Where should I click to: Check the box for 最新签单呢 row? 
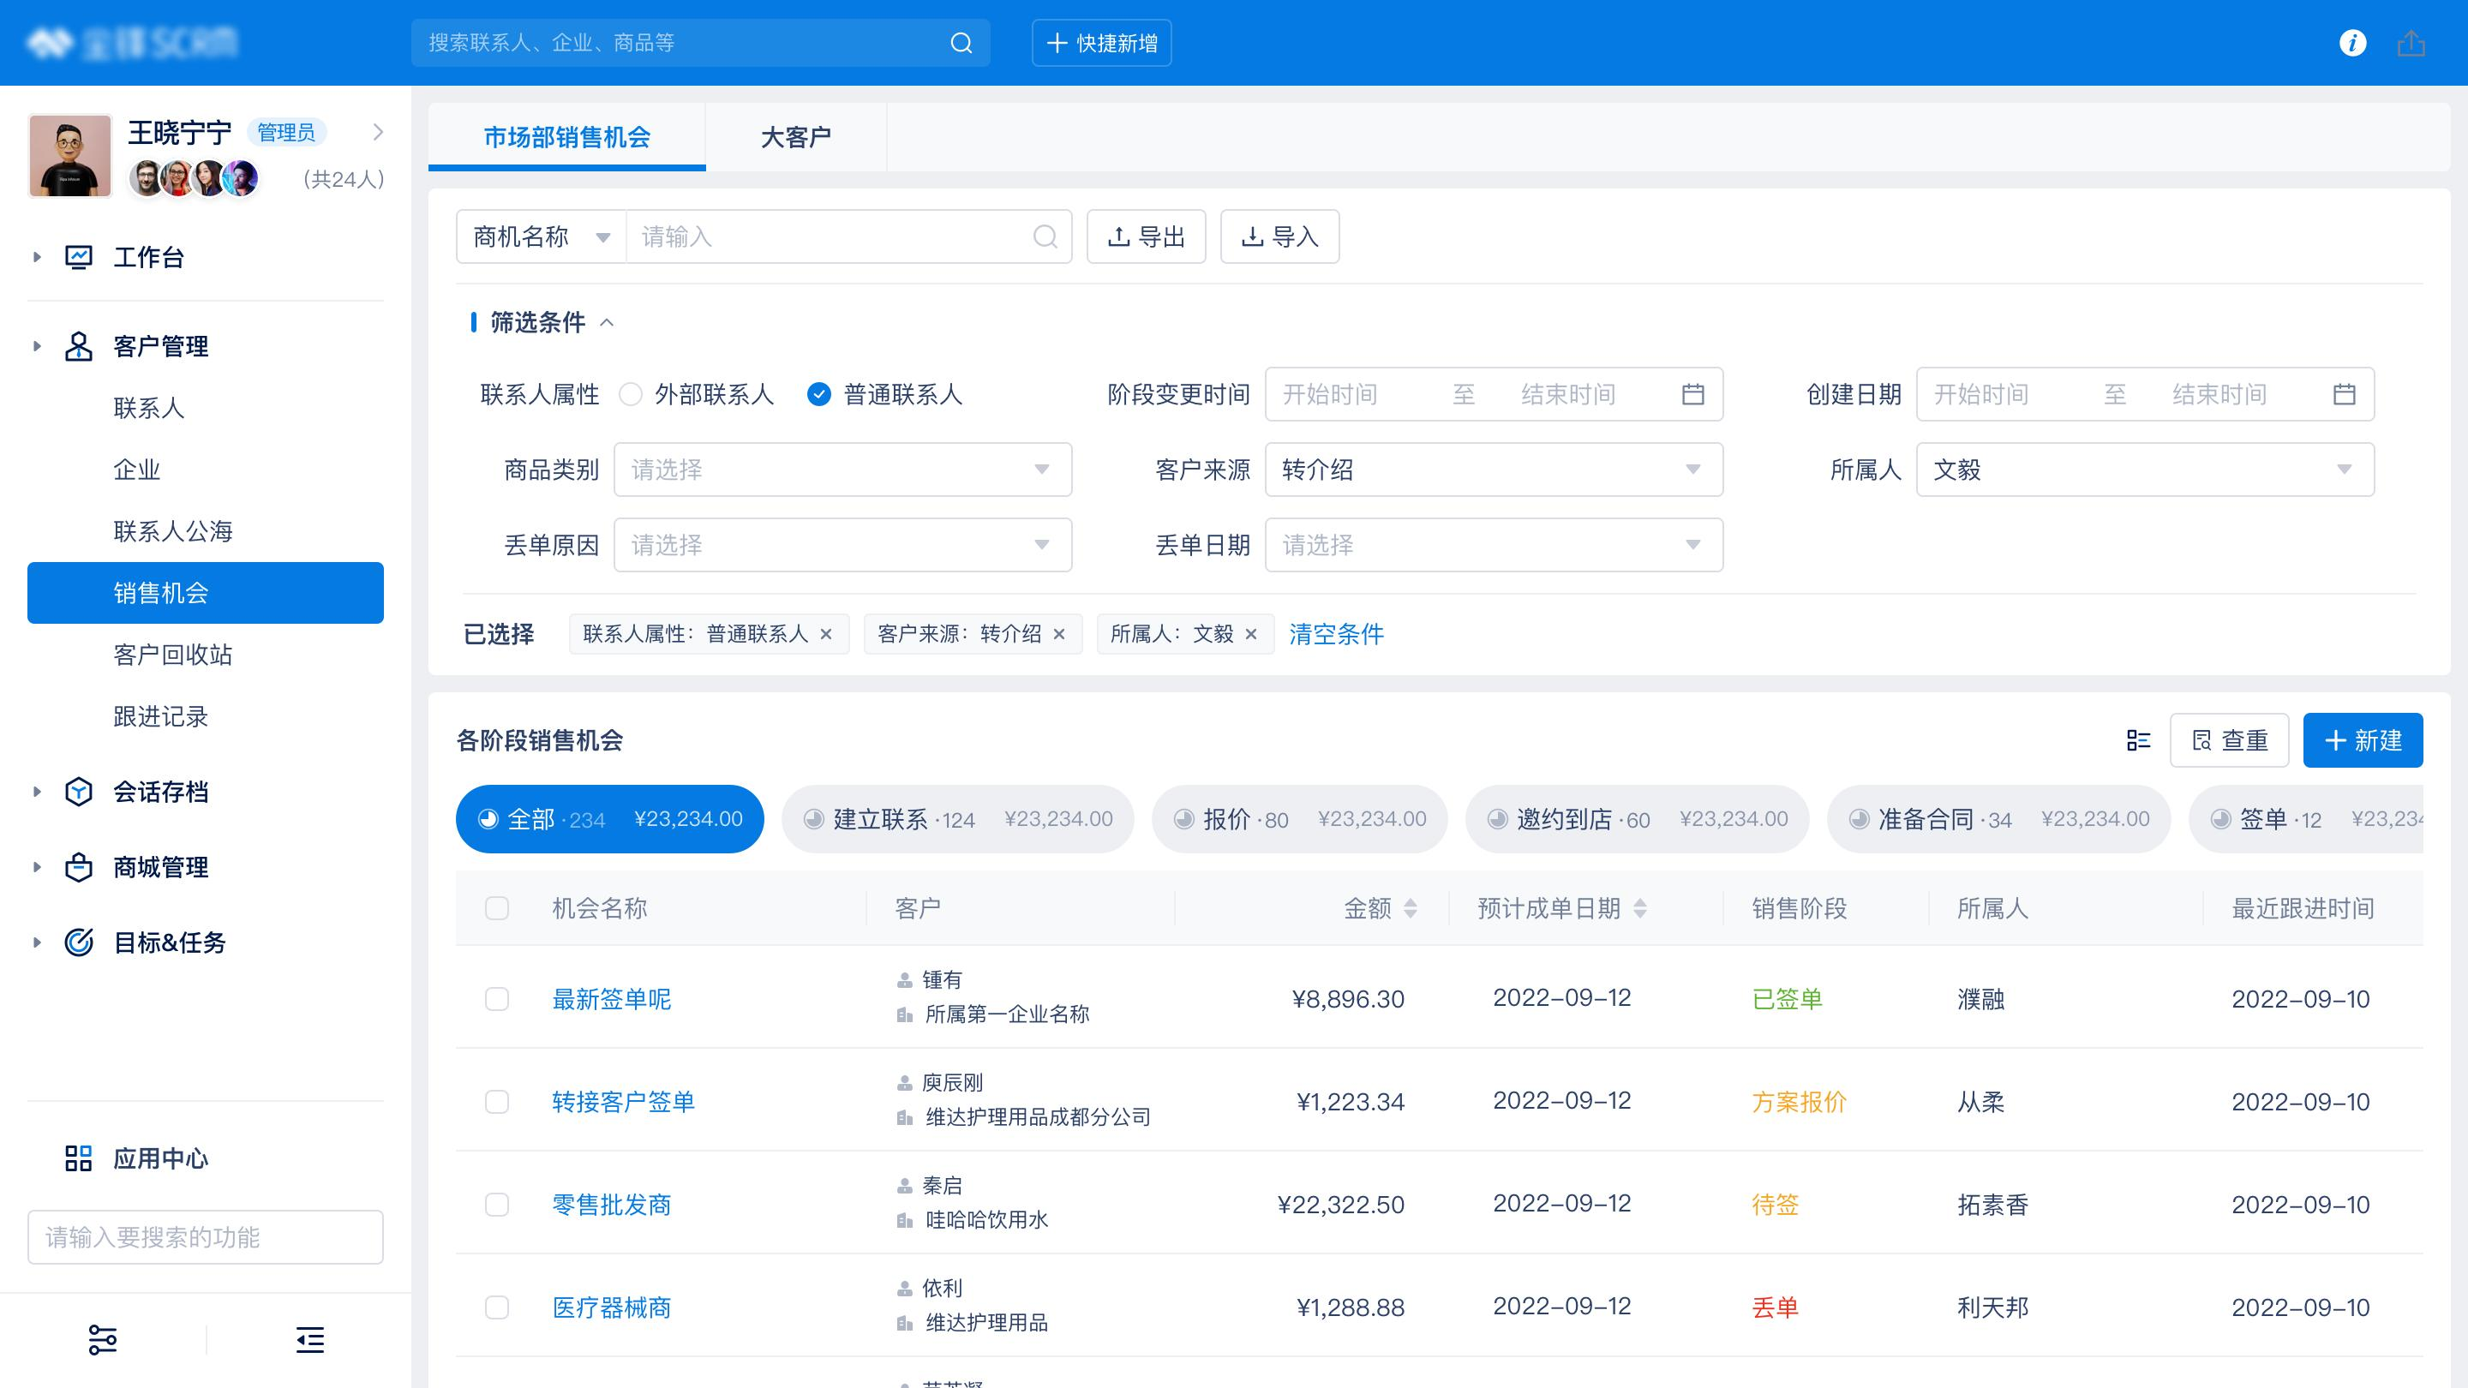(x=496, y=999)
